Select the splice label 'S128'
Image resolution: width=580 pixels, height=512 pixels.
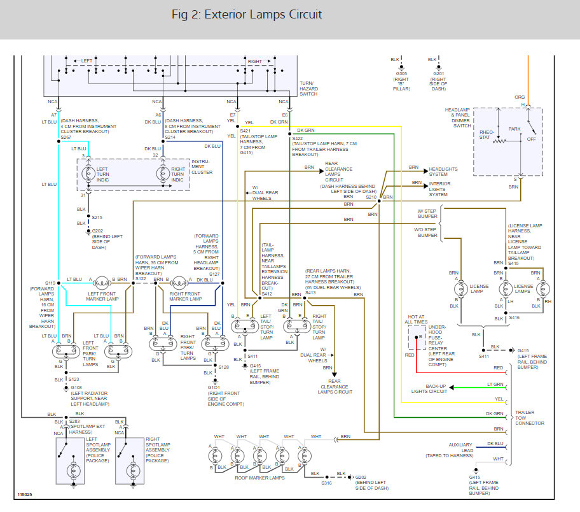coord(223,367)
